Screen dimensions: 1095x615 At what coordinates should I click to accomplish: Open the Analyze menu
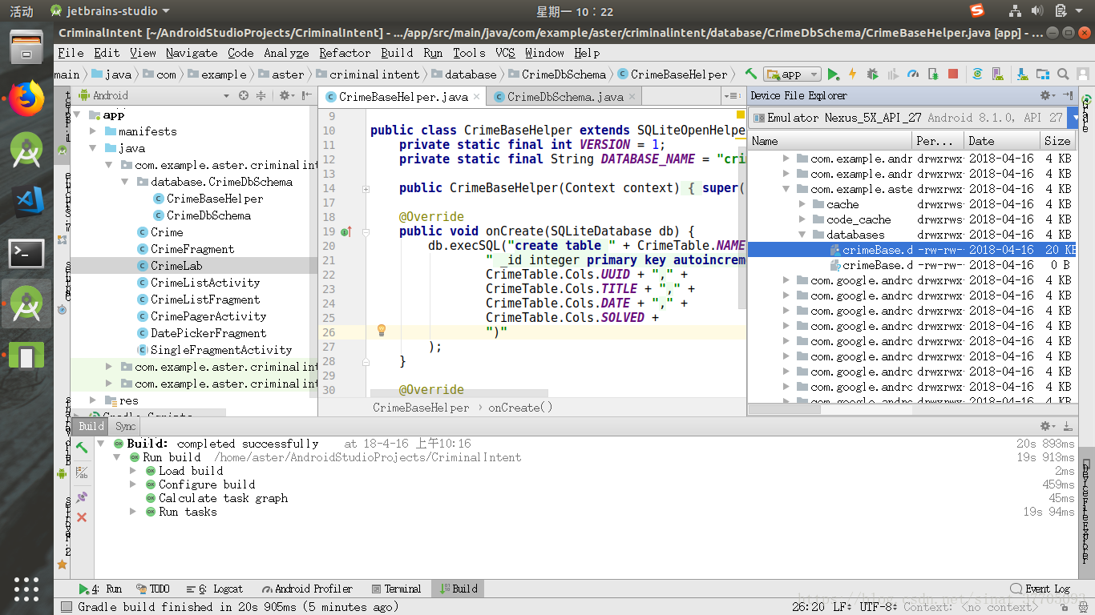click(x=286, y=53)
